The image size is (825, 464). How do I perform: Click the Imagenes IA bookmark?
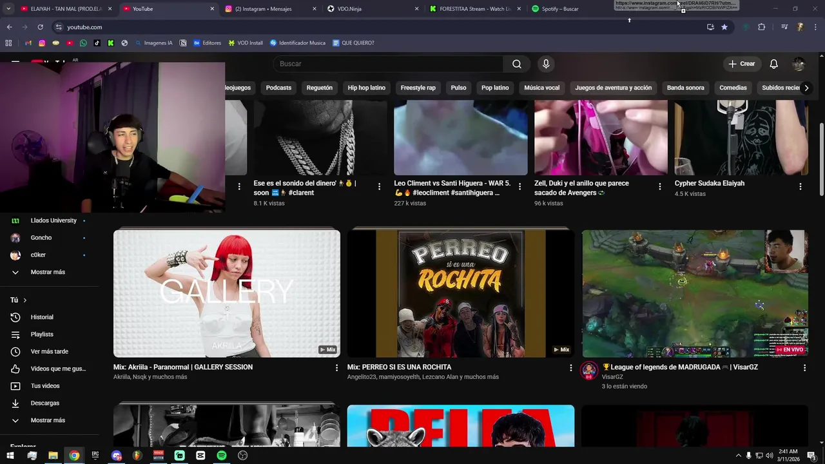point(153,43)
